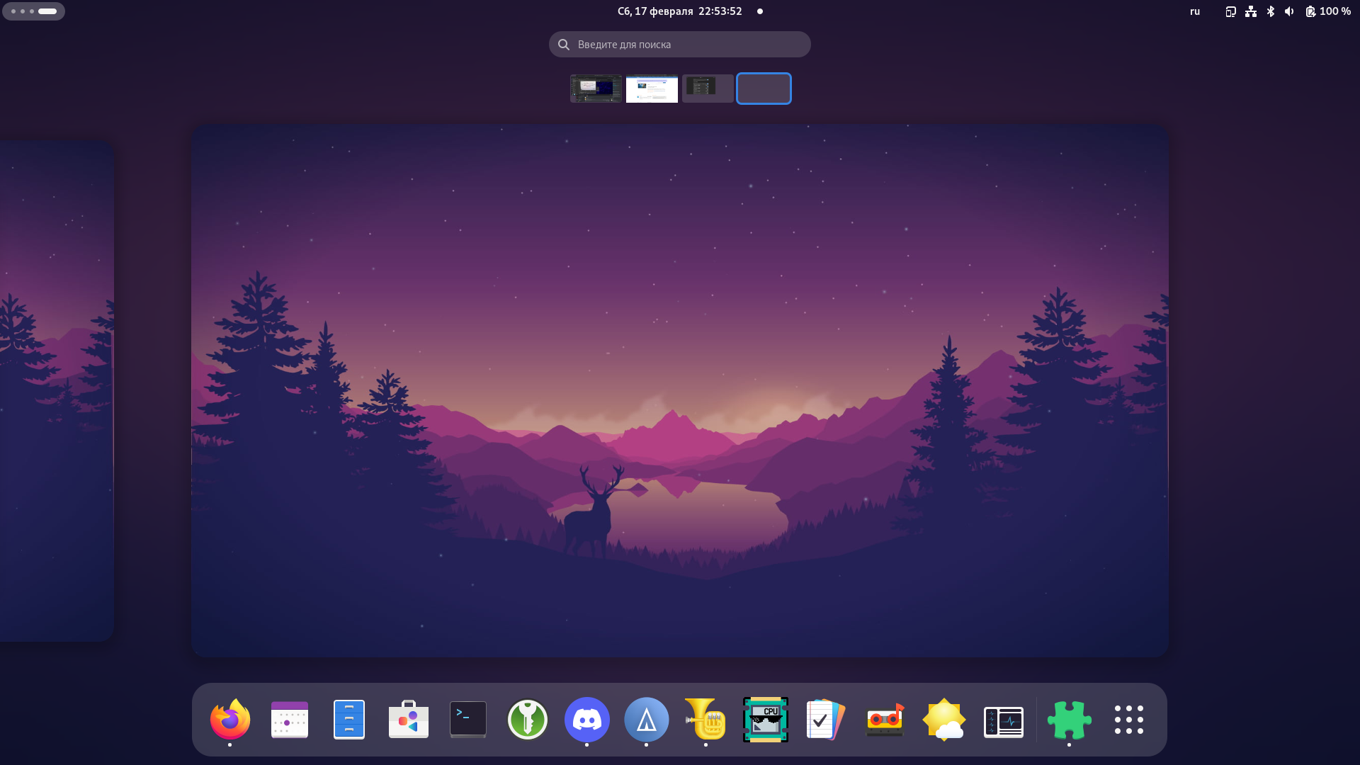Open the Extensions green puzzle icon
Screen dimensions: 1360x765
click(x=1069, y=720)
